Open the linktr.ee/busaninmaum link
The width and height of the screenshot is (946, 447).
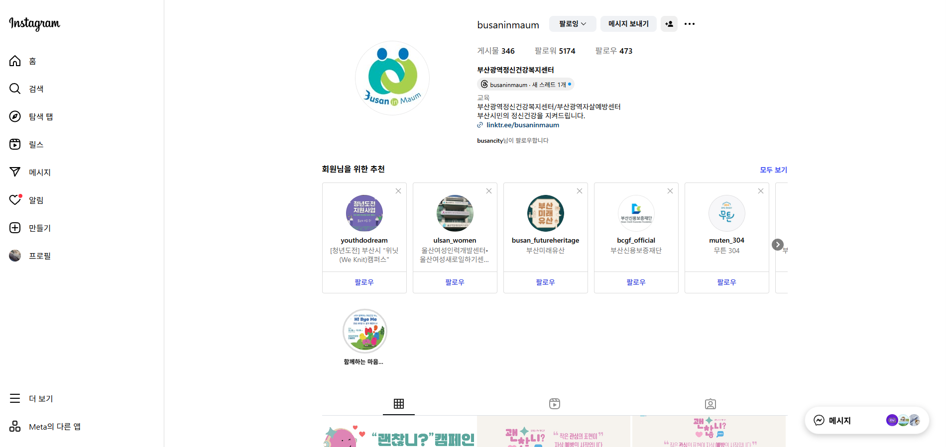522,125
